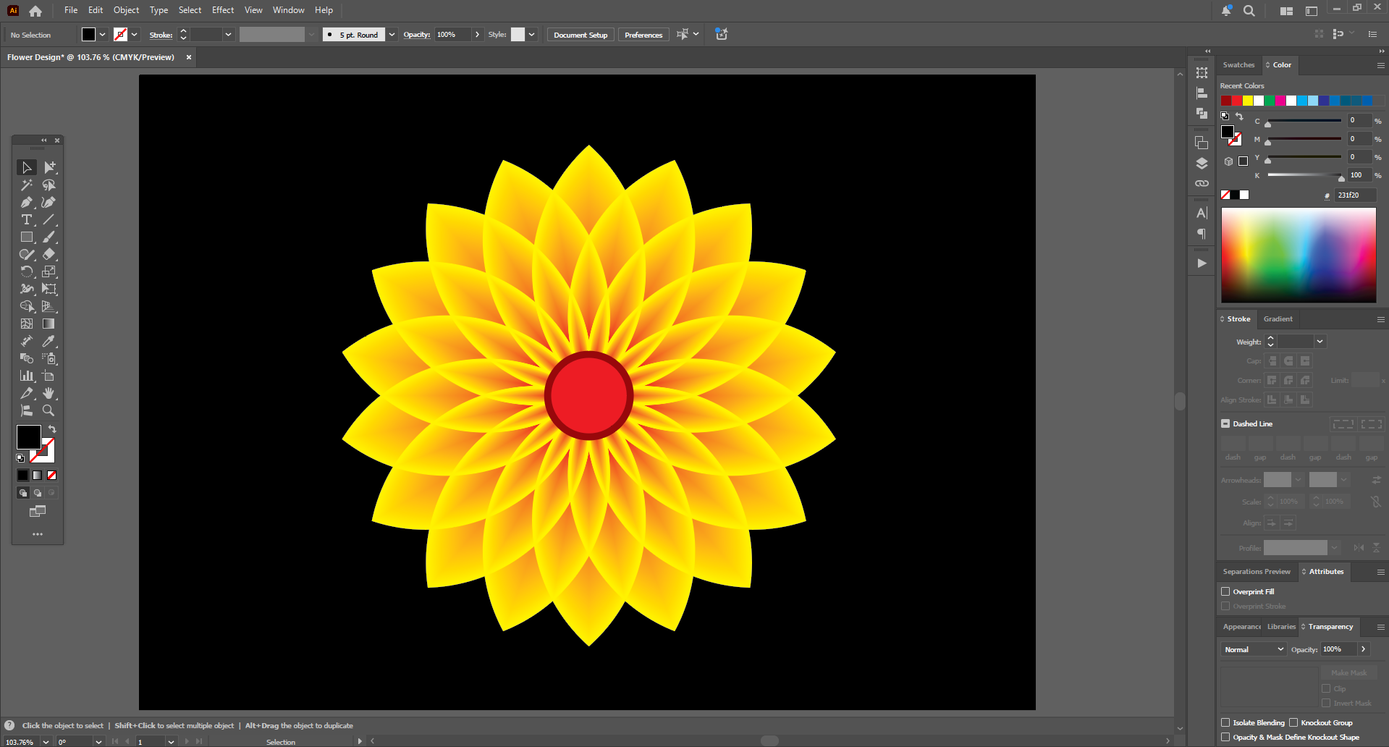
Task: Enable the Knockout Group checkbox
Action: tap(1293, 722)
